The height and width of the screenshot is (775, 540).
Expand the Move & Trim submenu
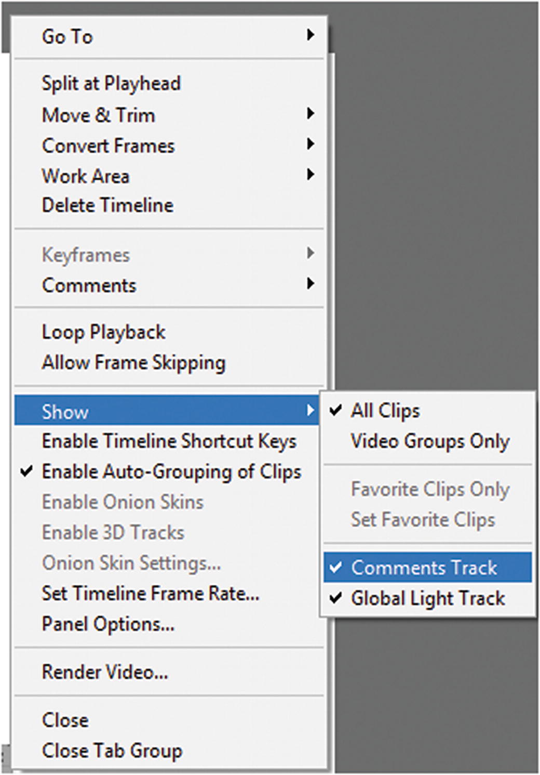(x=99, y=115)
